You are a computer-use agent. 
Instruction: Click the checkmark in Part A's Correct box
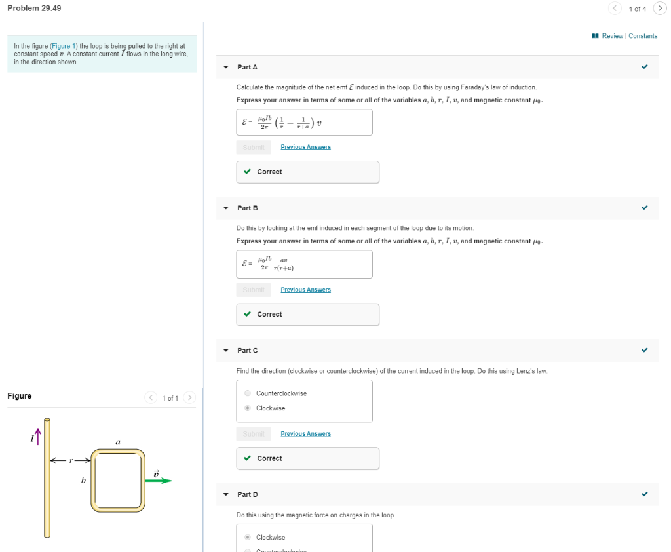click(246, 171)
